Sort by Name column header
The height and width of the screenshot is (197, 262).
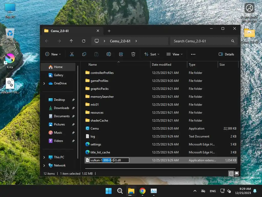tap(118, 64)
